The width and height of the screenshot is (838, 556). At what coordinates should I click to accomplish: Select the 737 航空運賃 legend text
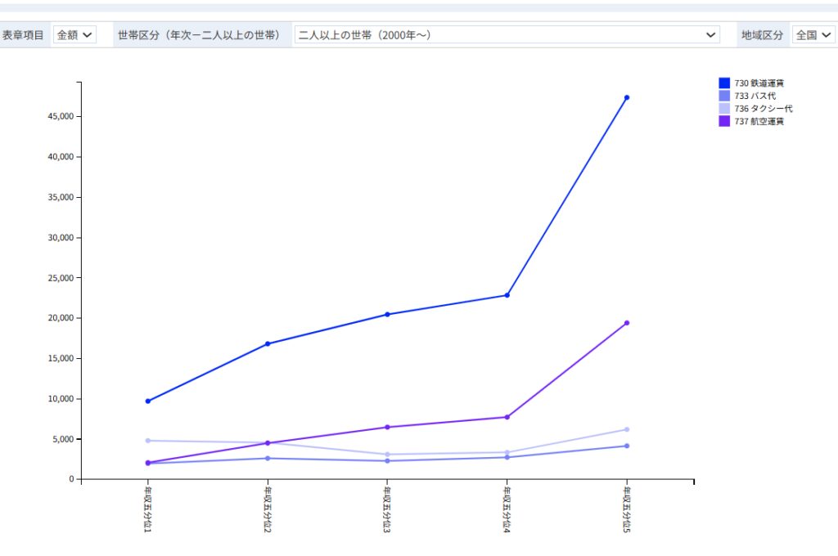[759, 121]
